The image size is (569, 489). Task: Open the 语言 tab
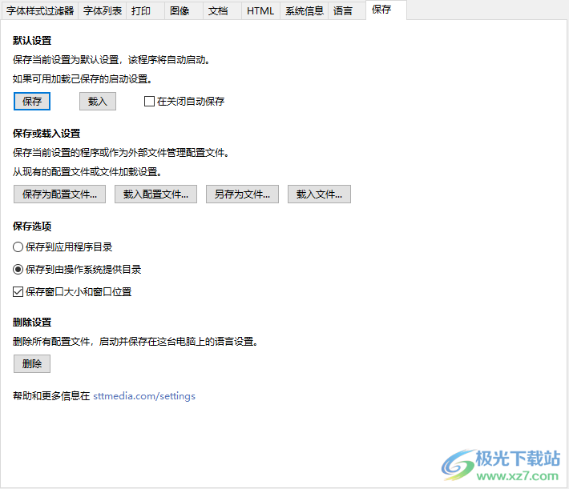point(347,11)
